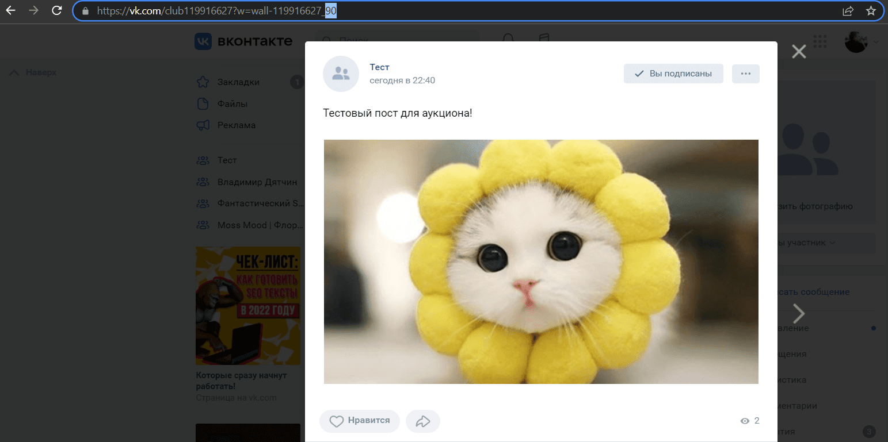Click the Тест group name link
The height and width of the screenshot is (442, 888).
click(x=379, y=67)
